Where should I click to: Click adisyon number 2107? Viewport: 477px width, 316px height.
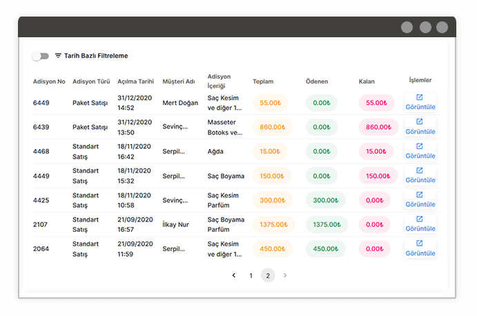tap(40, 225)
